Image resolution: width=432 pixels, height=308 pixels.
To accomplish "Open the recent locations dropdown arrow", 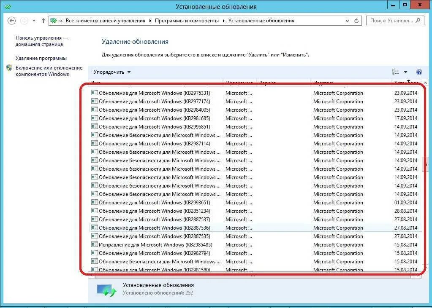I will tap(34, 21).
